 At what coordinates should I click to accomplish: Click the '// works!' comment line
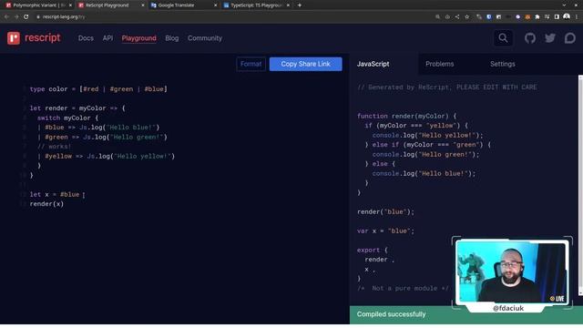click(x=55, y=147)
